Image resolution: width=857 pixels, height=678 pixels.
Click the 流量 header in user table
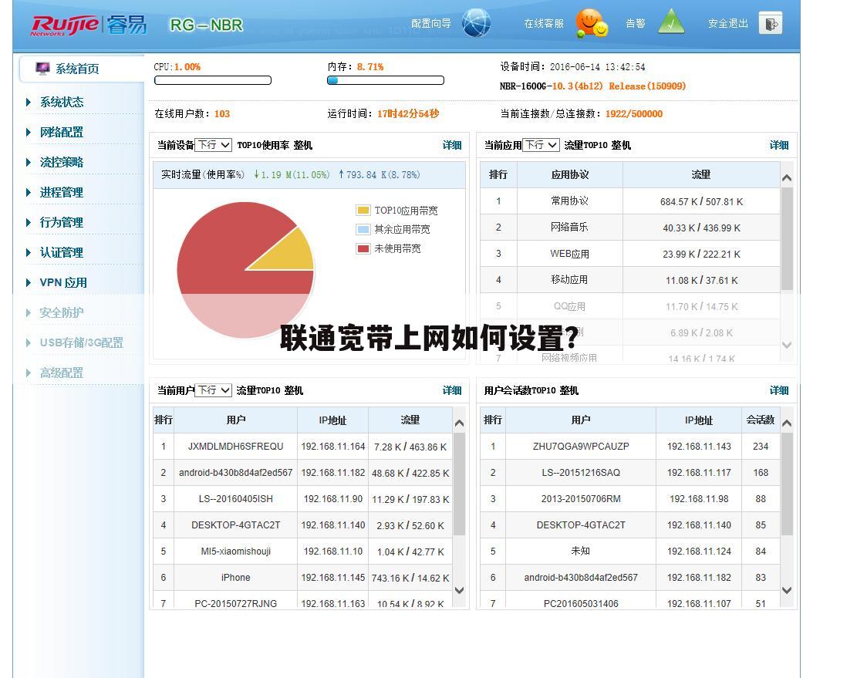(410, 420)
